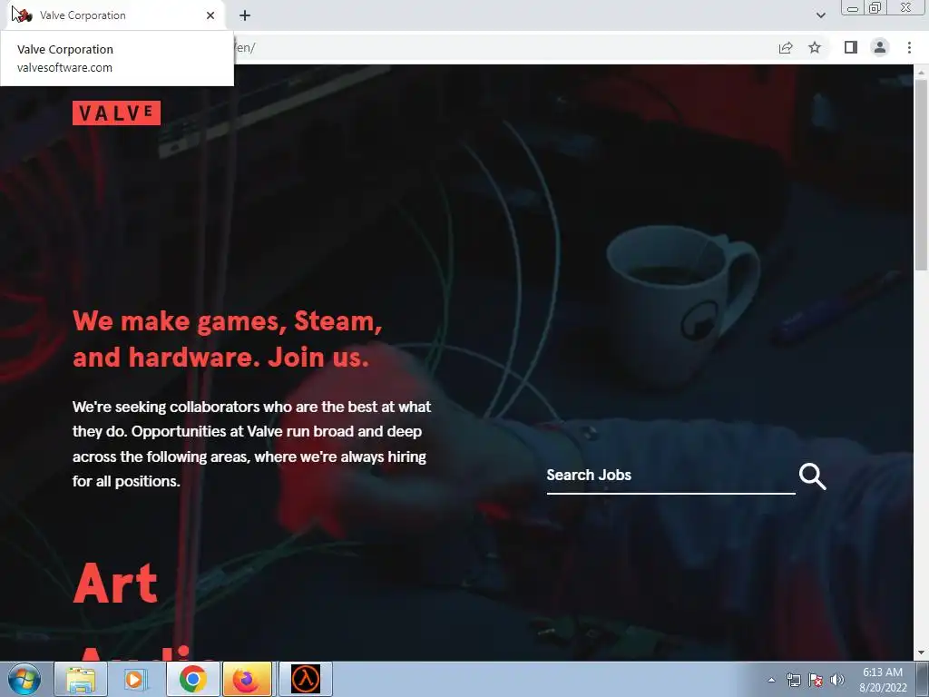Click the 'We make games, Steam' headline

pos(228,339)
